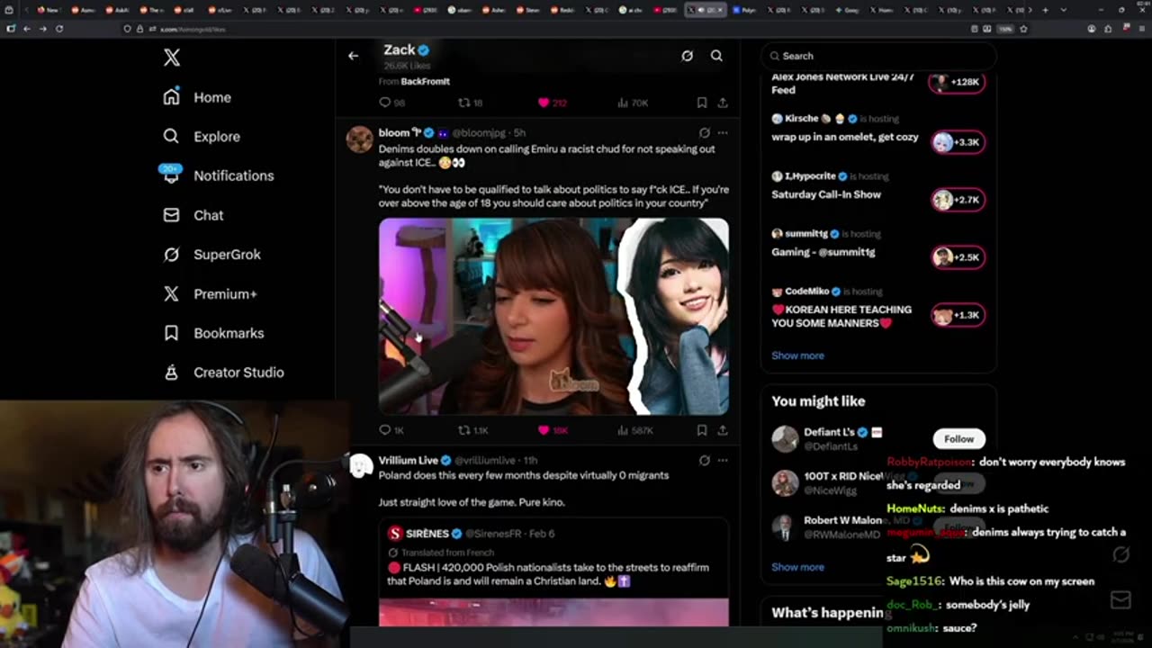This screenshot has width=1152, height=648.
Task: Go back with the browser toolbar arrow
Action: point(27,29)
